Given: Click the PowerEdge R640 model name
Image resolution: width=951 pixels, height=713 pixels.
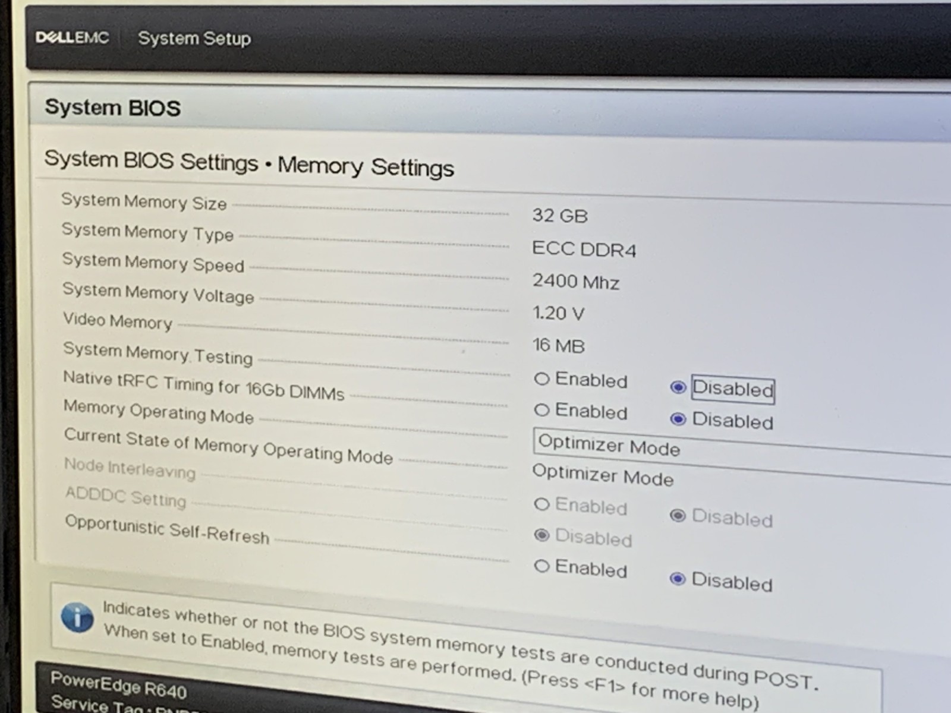Looking at the screenshot, I should click(118, 684).
